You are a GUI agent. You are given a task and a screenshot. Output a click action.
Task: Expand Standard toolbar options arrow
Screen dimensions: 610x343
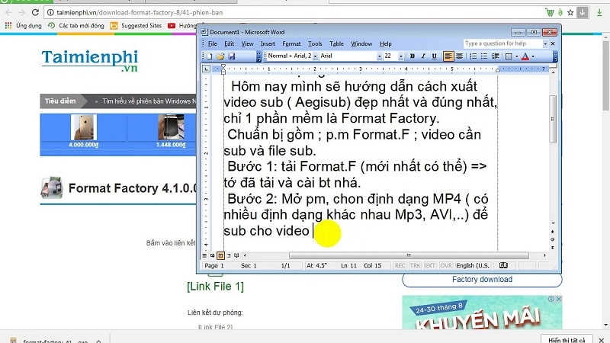click(258, 56)
